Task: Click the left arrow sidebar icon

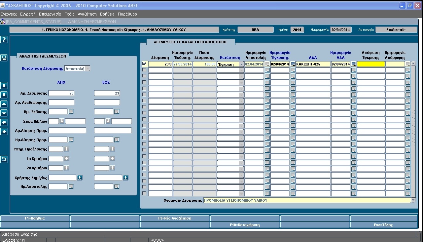Action: click(x=4, y=122)
